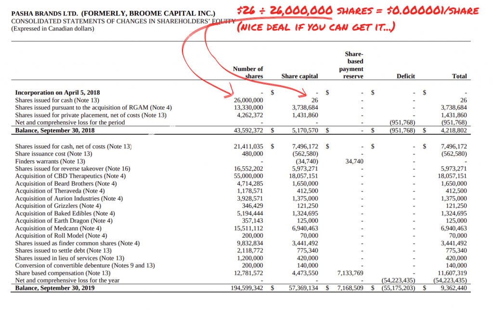Click 'Shares issued to settle debt (Note 13)' label
This screenshot has height=310, width=493.
point(63,251)
